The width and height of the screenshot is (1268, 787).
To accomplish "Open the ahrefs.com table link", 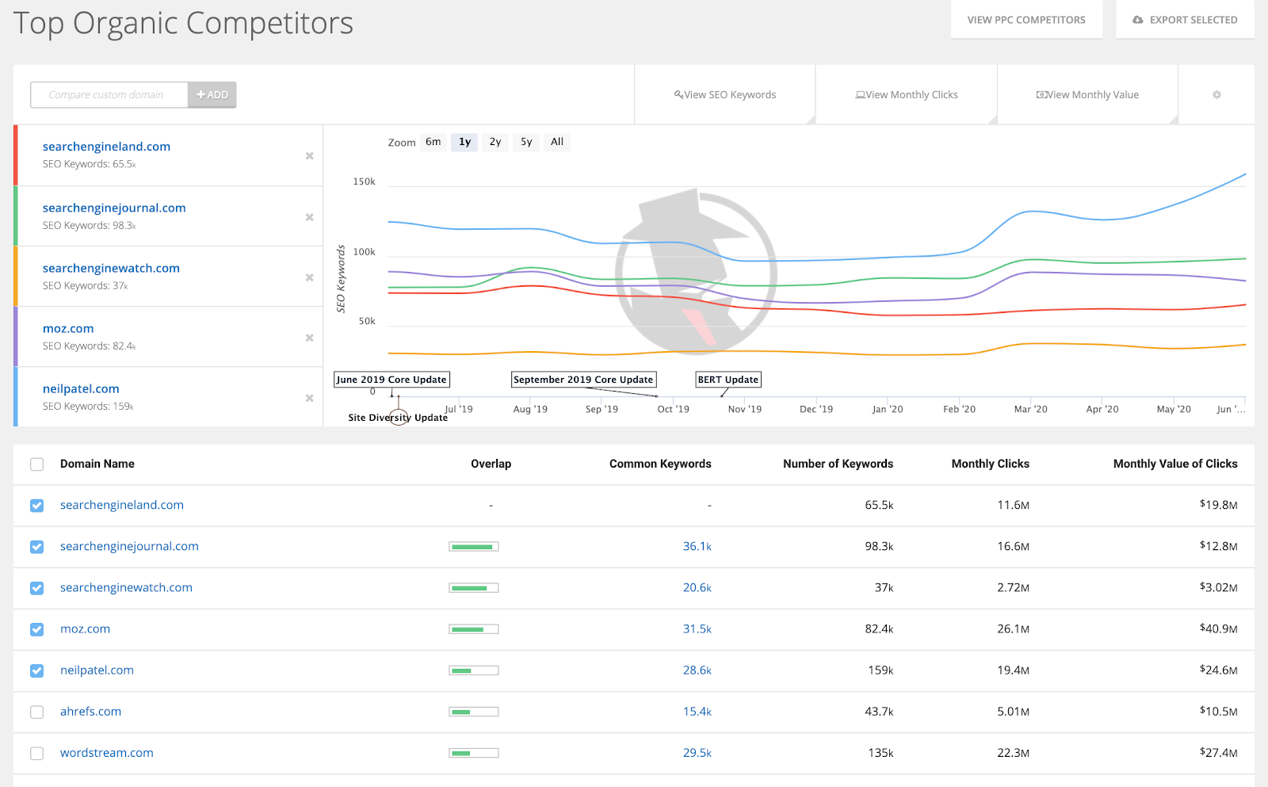I will pyautogui.click(x=90, y=712).
